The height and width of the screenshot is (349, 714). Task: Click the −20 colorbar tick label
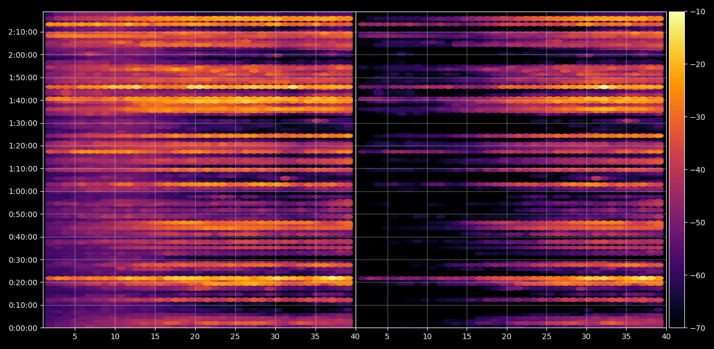(698, 64)
